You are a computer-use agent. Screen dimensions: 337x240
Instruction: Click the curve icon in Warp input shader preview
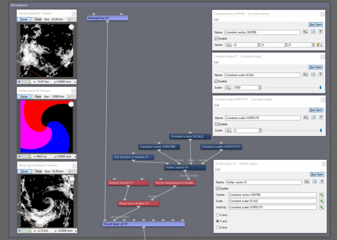point(29,231)
